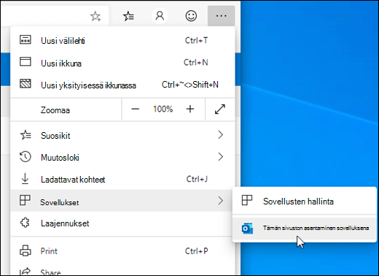Click the share arrow icon beside Share
Screen dimensions: 379x276
tap(26, 271)
